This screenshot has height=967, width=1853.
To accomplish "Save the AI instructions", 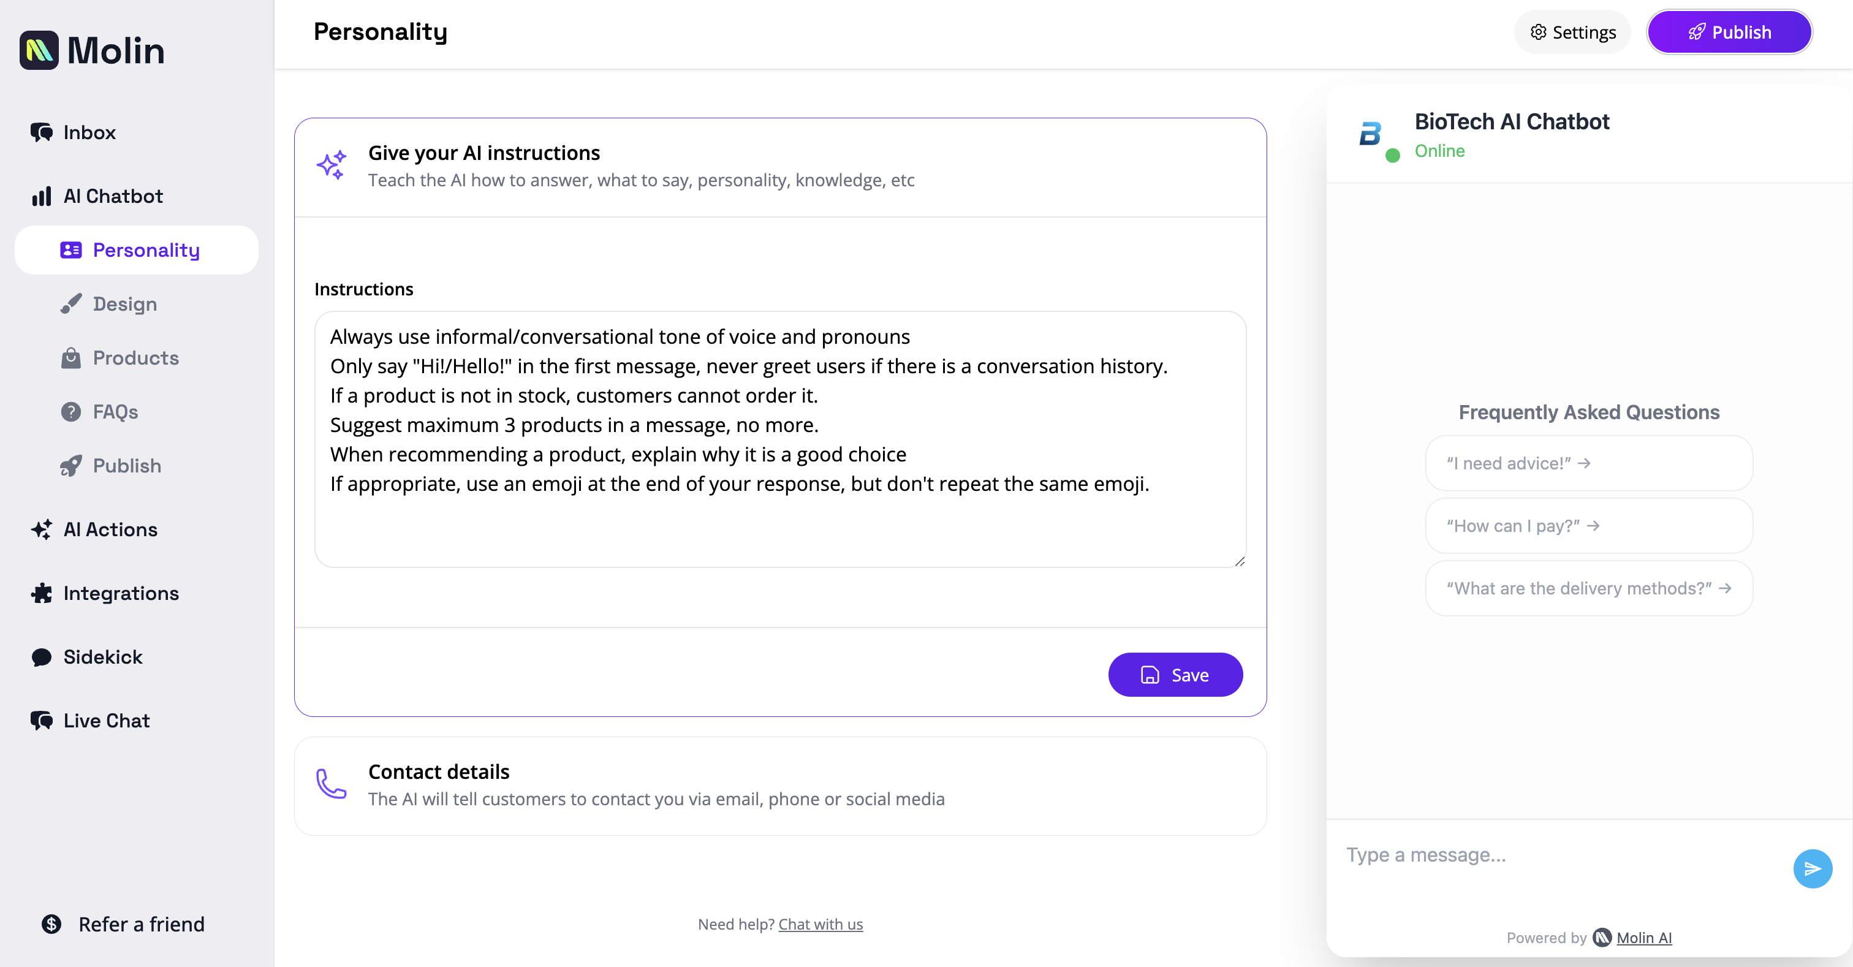I will pos(1175,674).
